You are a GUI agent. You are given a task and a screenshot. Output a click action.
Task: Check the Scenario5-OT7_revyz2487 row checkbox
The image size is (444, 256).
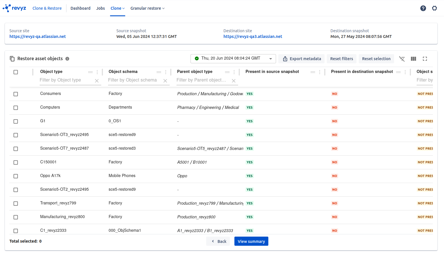[16, 149]
